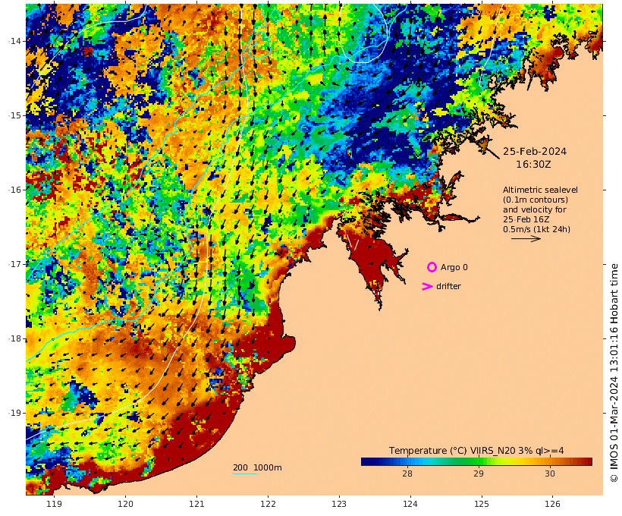Click the '0.5m/s (1kt 24h)' text

pos(537,229)
